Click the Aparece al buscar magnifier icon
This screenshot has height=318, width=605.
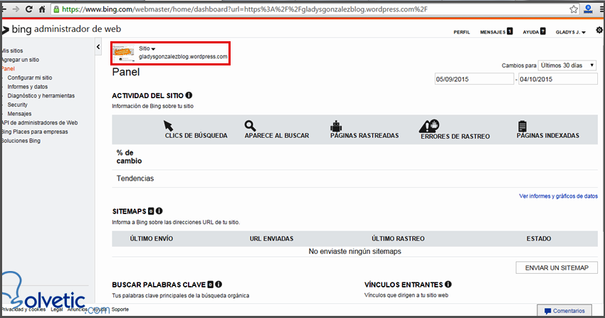(250, 126)
